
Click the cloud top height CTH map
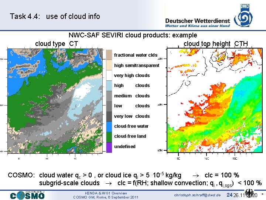click(215, 100)
